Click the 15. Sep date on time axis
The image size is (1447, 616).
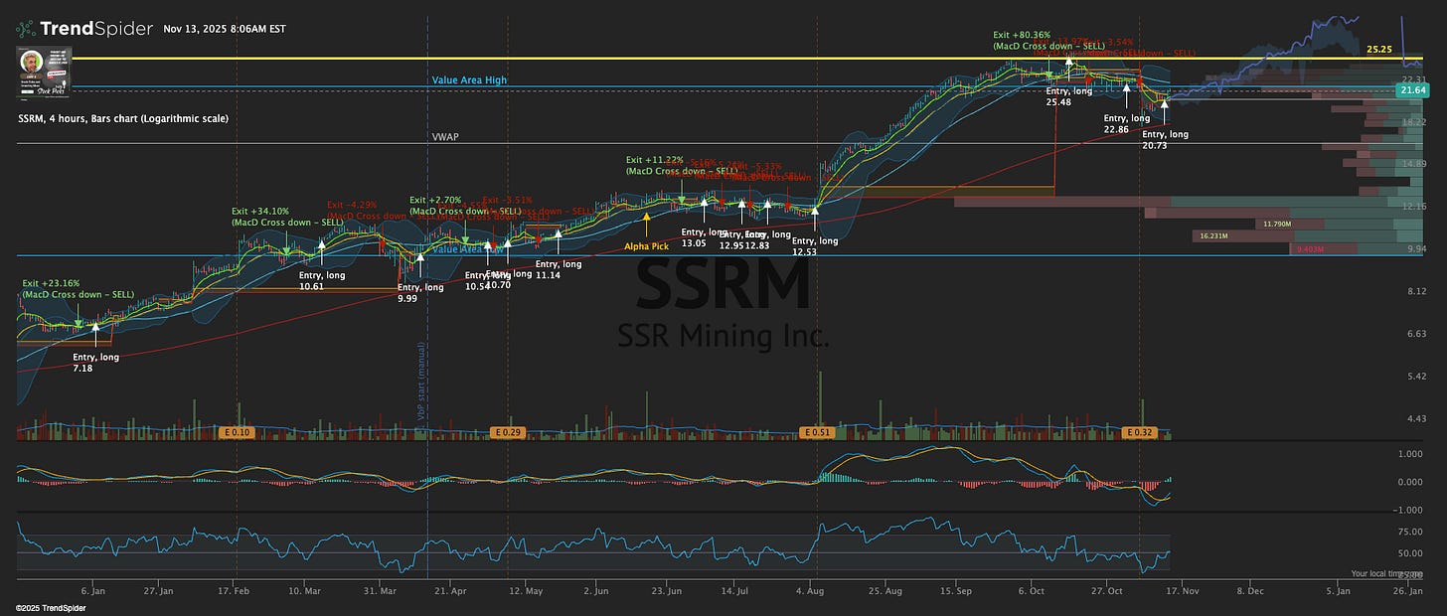point(955,590)
